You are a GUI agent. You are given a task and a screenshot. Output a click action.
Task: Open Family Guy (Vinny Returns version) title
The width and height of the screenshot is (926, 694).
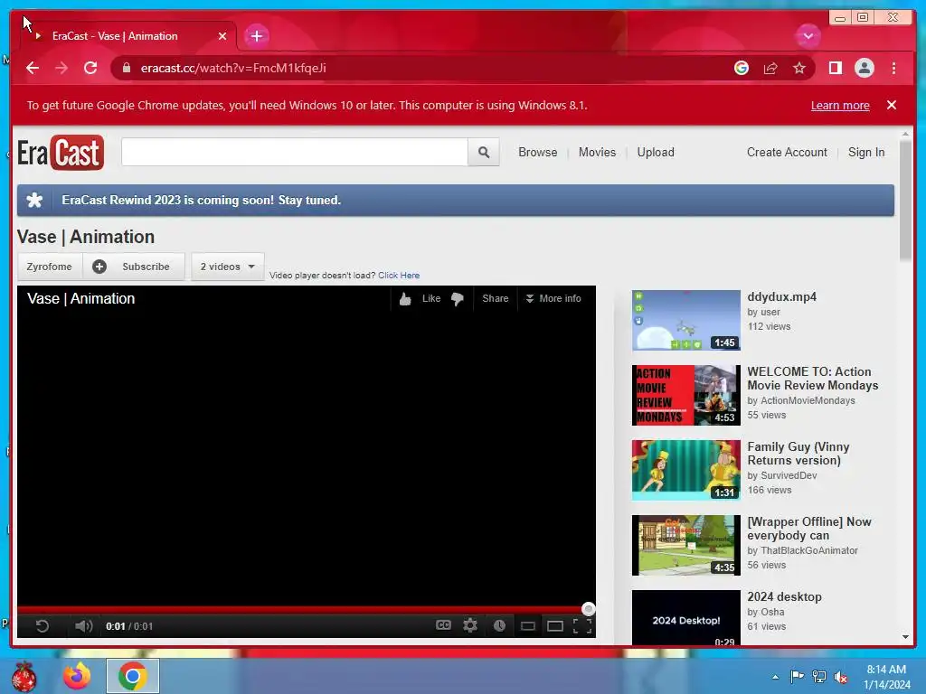798,454
